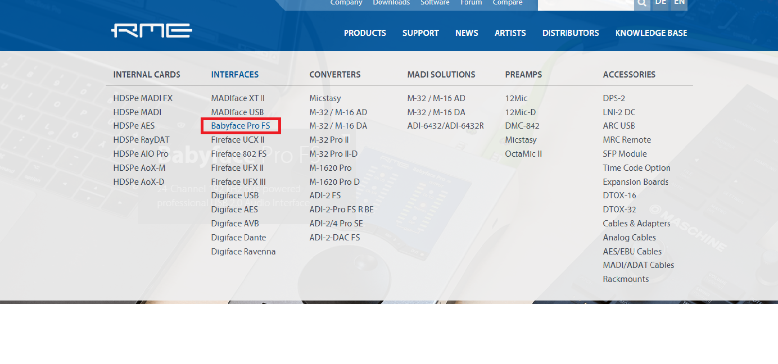Open MADI/ADAT Cables accessory

(x=638, y=265)
